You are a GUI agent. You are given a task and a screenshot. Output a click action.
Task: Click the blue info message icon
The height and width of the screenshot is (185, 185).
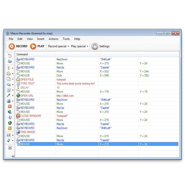pos(10,117)
